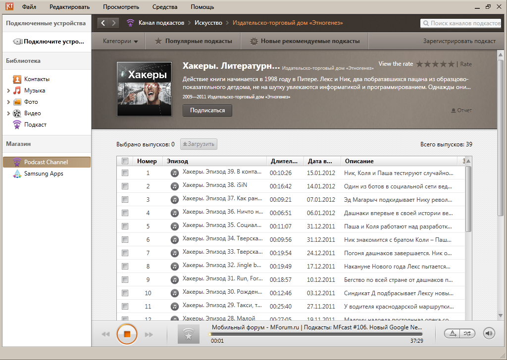Open Музыка library section
Screen dimensions: 507x360
[34, 90]
